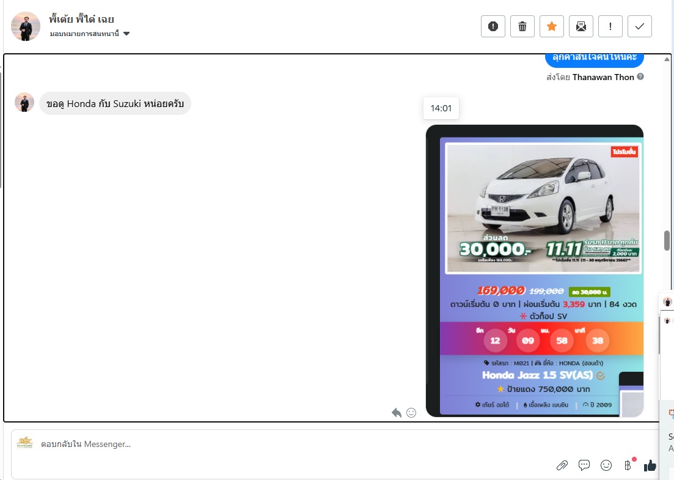Open payment request baht icon
This screenshot has width=674, height=480.
coord(628,465)
